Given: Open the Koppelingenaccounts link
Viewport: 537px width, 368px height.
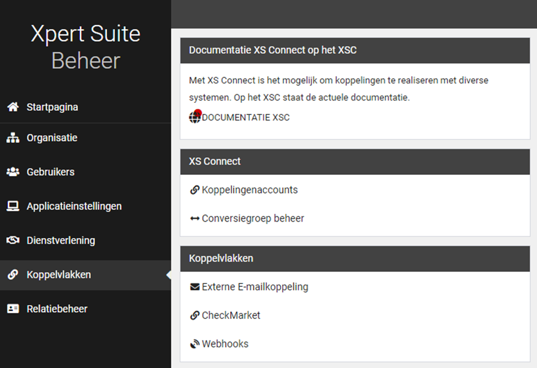Looking at the screenshot, I should 250,190.
